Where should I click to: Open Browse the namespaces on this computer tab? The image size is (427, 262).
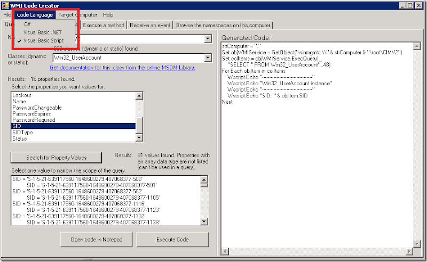point(223,25)
